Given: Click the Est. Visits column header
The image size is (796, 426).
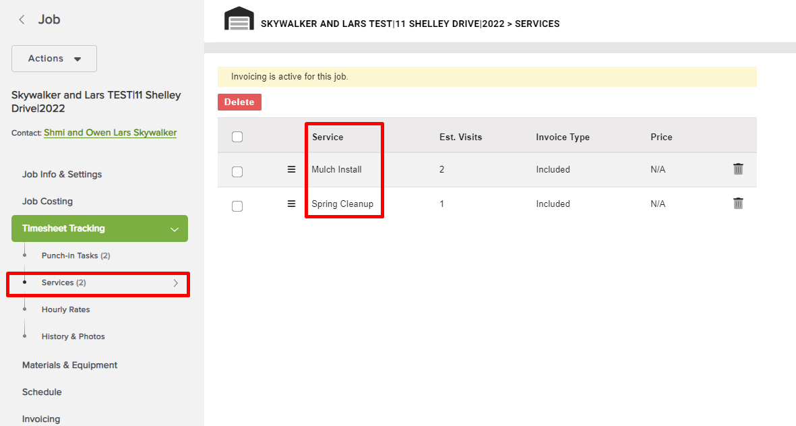Looking at the screenshot, I should [461, 137].
